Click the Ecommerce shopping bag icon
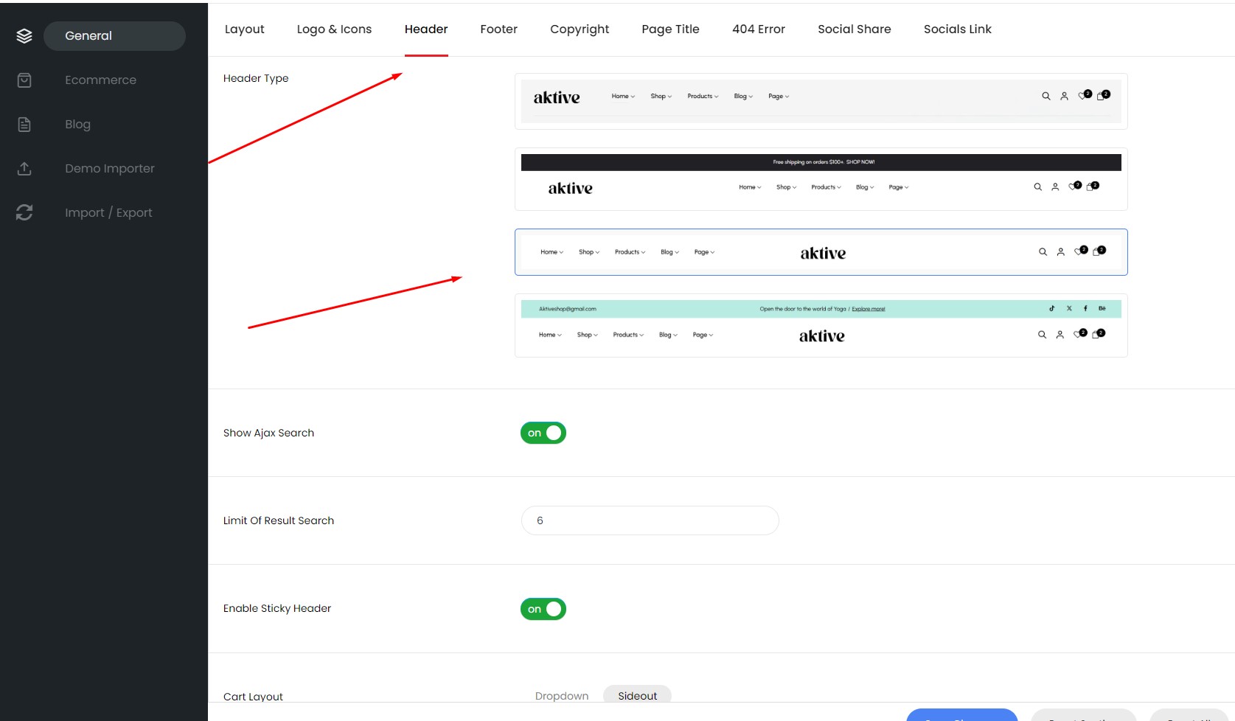Screen dimensions: 1235x721 24,80
